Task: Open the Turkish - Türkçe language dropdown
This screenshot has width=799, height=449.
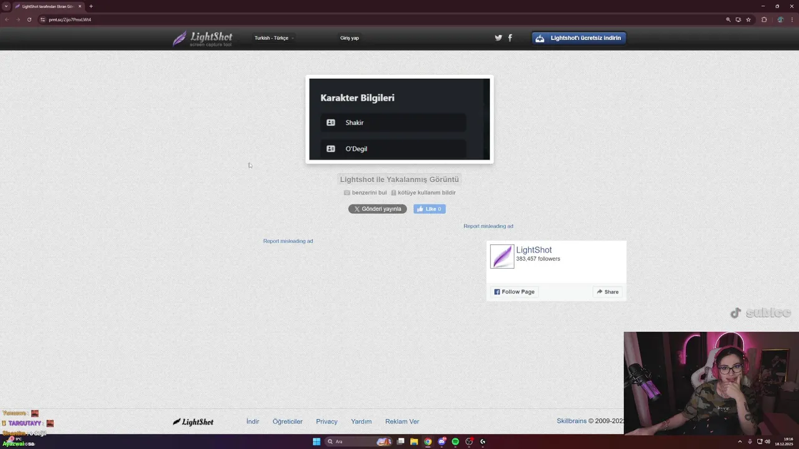Action: (x=273, y=38)
